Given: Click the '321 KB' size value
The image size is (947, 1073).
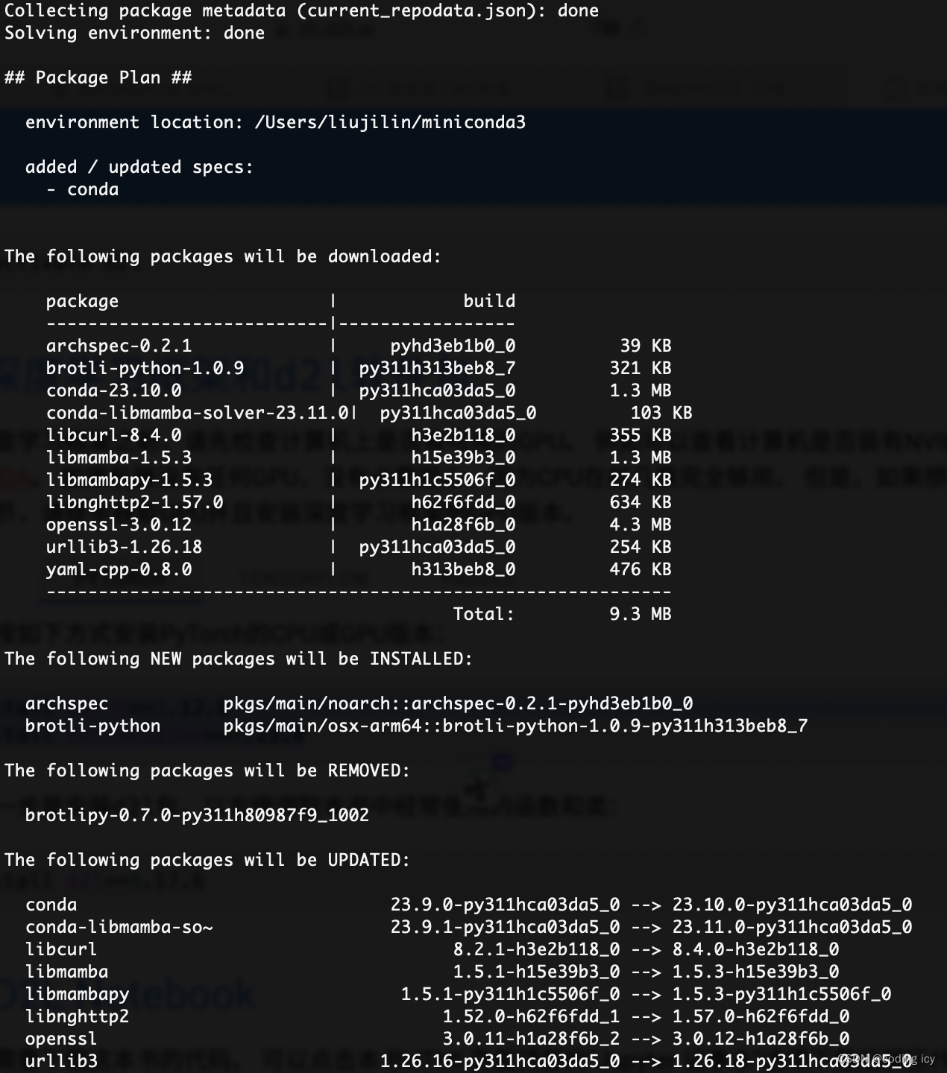Looking at the screenshot, I should 641,369.
